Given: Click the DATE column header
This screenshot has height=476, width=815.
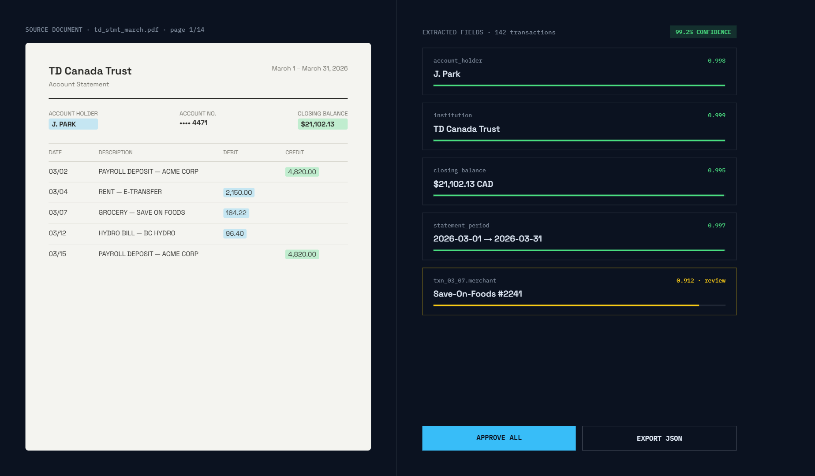Looking at the screenshot, I should (x=55, y=152).
